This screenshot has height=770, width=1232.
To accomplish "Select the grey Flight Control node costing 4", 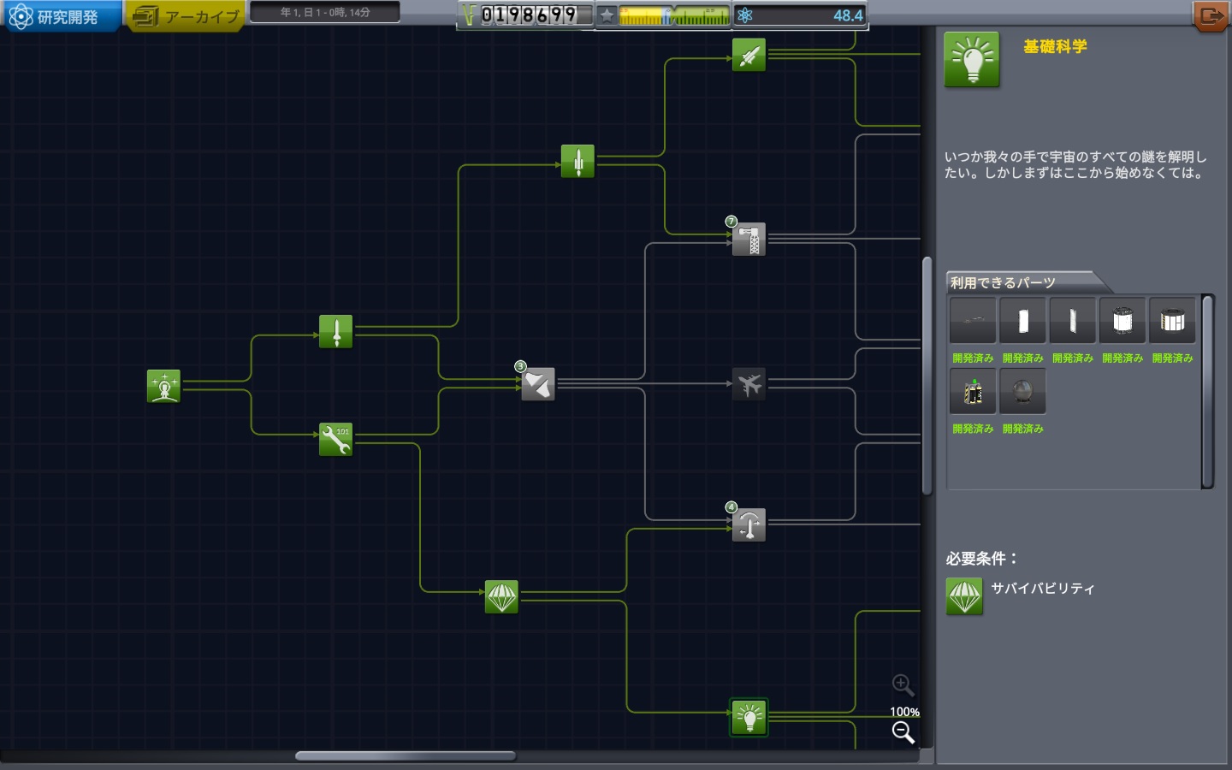I will [x=749, y=524].
